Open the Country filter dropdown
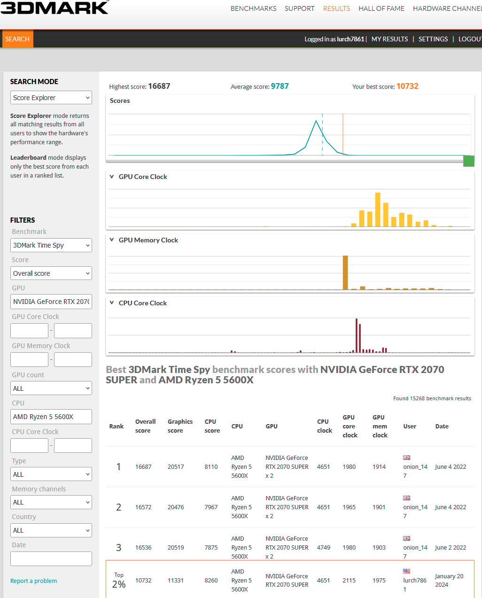Viewport: 482px width, 598px height. coord(51,530)
